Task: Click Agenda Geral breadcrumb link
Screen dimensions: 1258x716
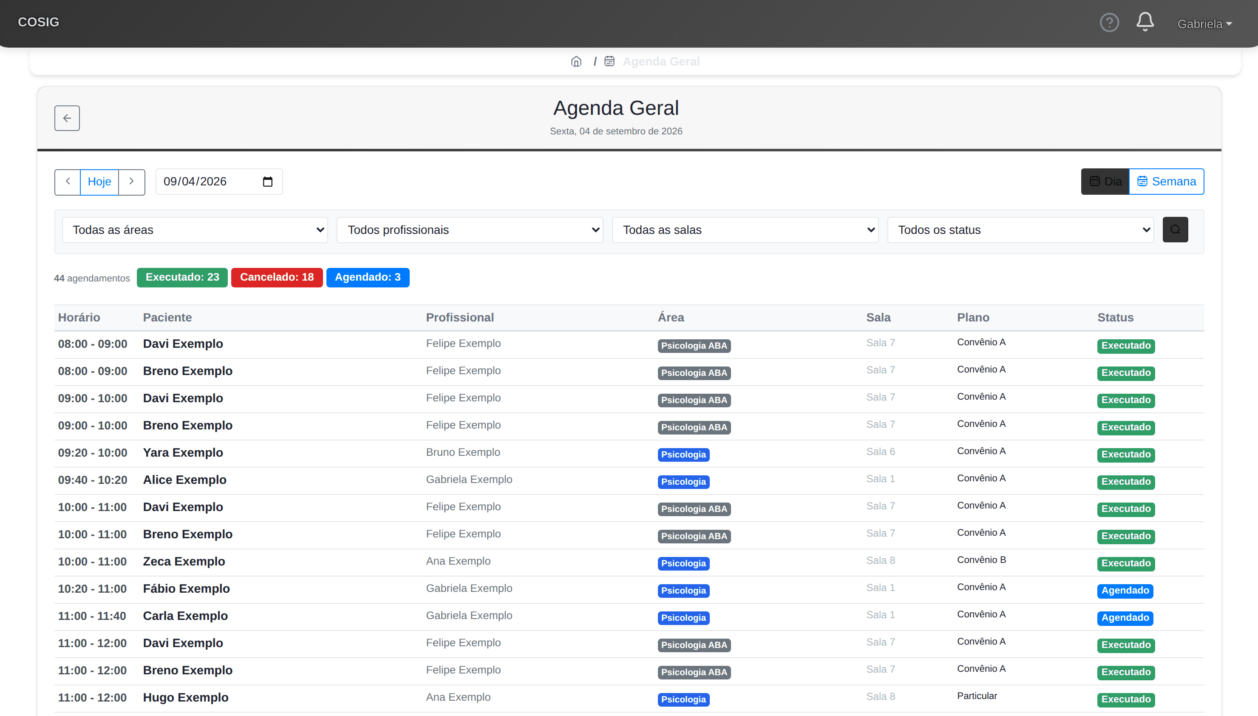Action: 661,62
